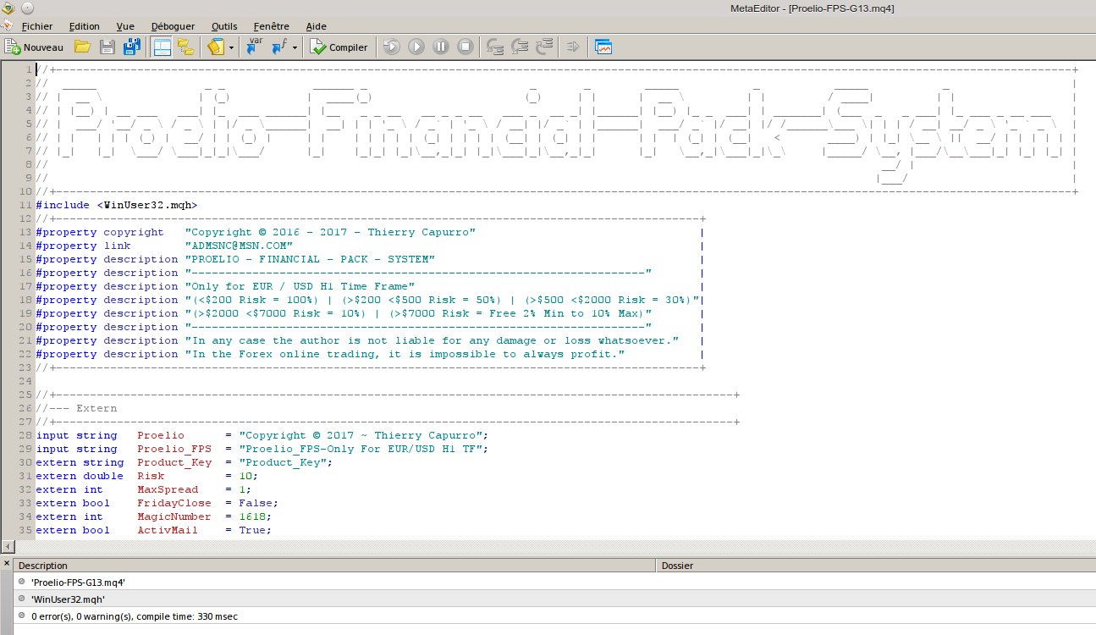This screenshot has height=635, width=1096.
Task: Expand the dropdown arrow beside the book icon
Action: [232, 47]
